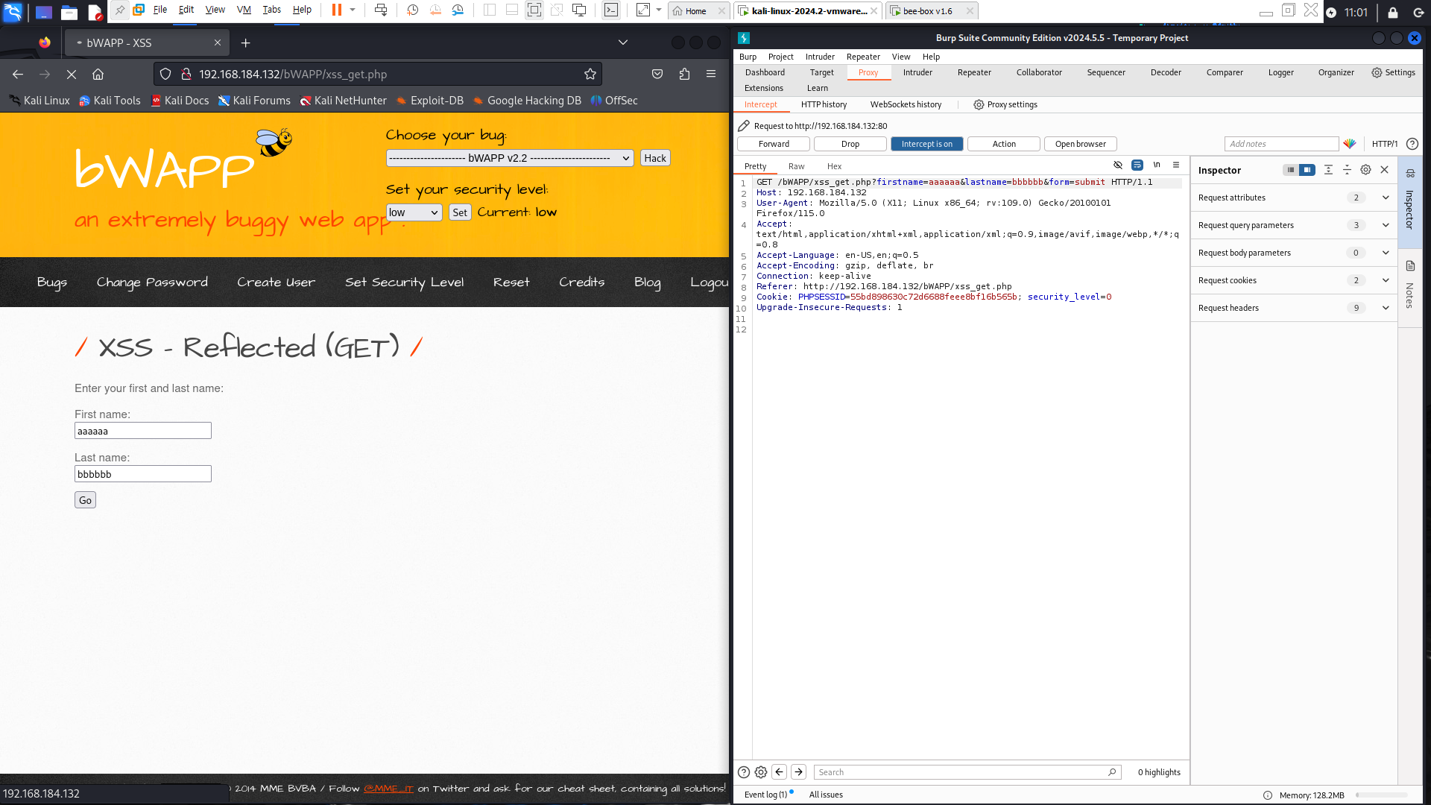The width and height of the screenshot is (1431, 805).
Task: Expand all Inspector sections icon
Action: pos(1328,170)
